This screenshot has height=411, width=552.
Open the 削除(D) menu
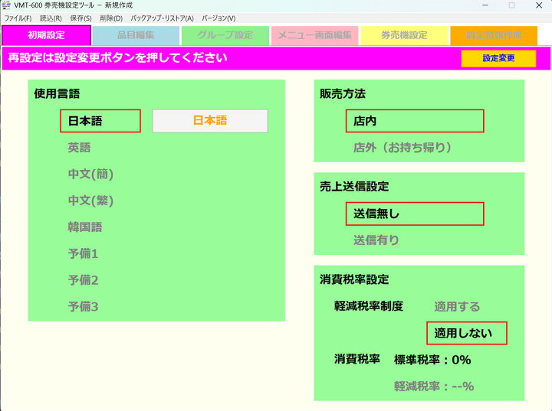point(111,18)
